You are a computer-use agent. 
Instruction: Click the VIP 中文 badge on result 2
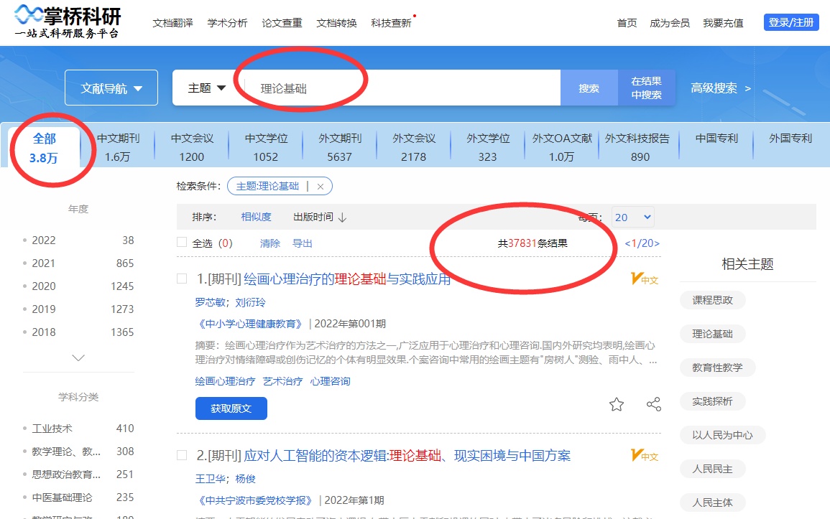(x=644, y=455)
